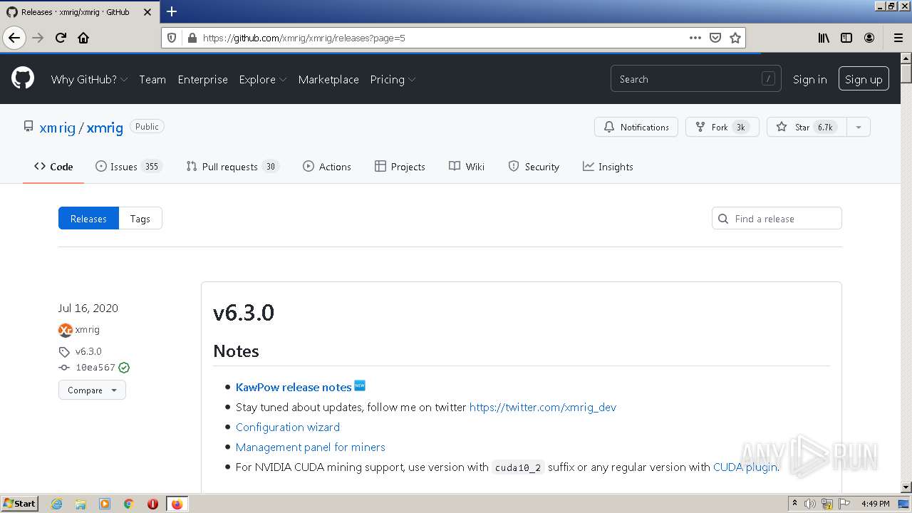This screenshot has width=912, height=513.
Task: Open the Security tab
Action: (x=534, y=167)
